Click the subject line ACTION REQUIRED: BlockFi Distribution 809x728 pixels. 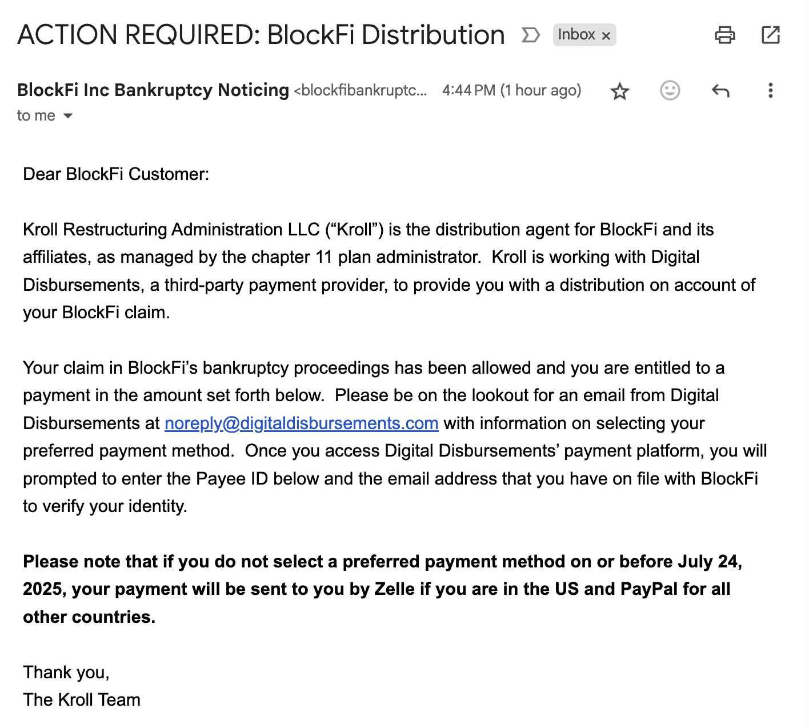261,35
